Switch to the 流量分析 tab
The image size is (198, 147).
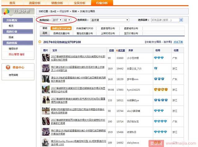click(x=35, y=3)
